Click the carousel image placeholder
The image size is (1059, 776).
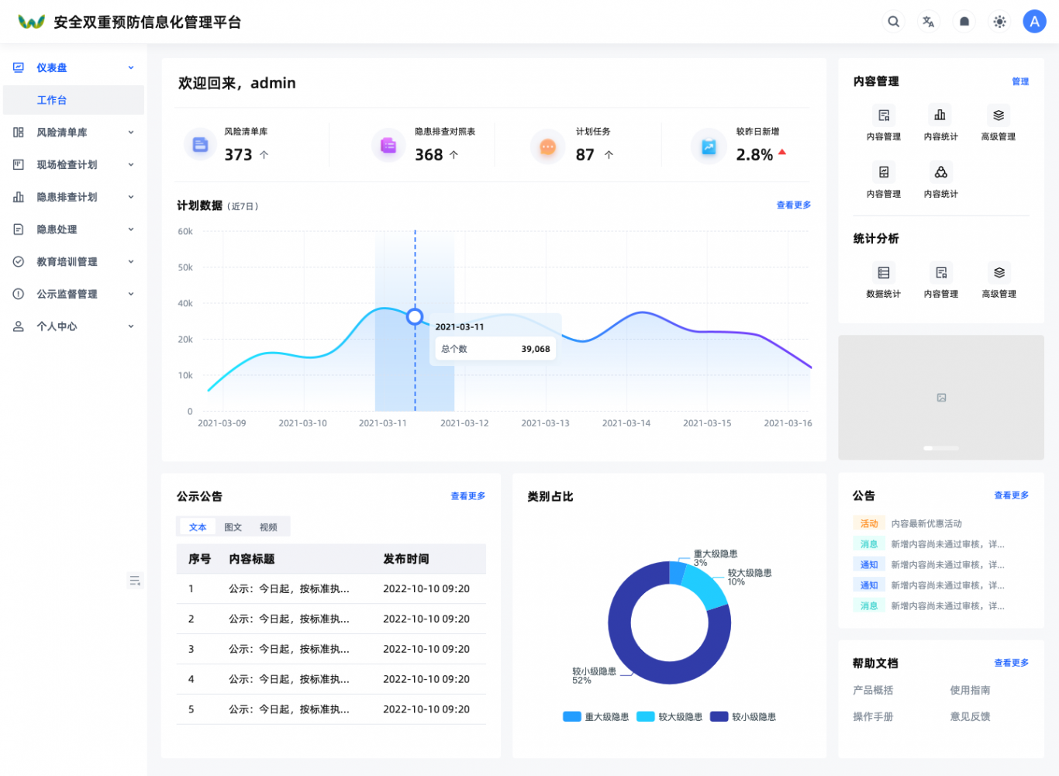click(941, 398)
